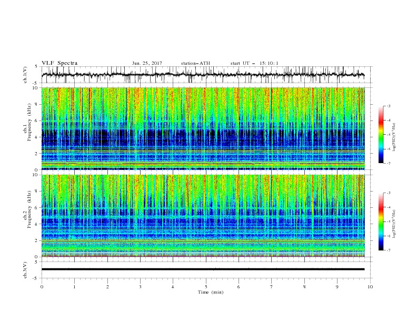Click the "-7" tick on ch.1 colorbar
417x322 pixels.
(x=389, y=163)
